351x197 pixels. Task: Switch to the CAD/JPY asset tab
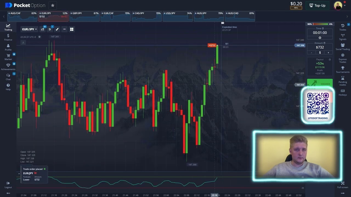point(146,16)
